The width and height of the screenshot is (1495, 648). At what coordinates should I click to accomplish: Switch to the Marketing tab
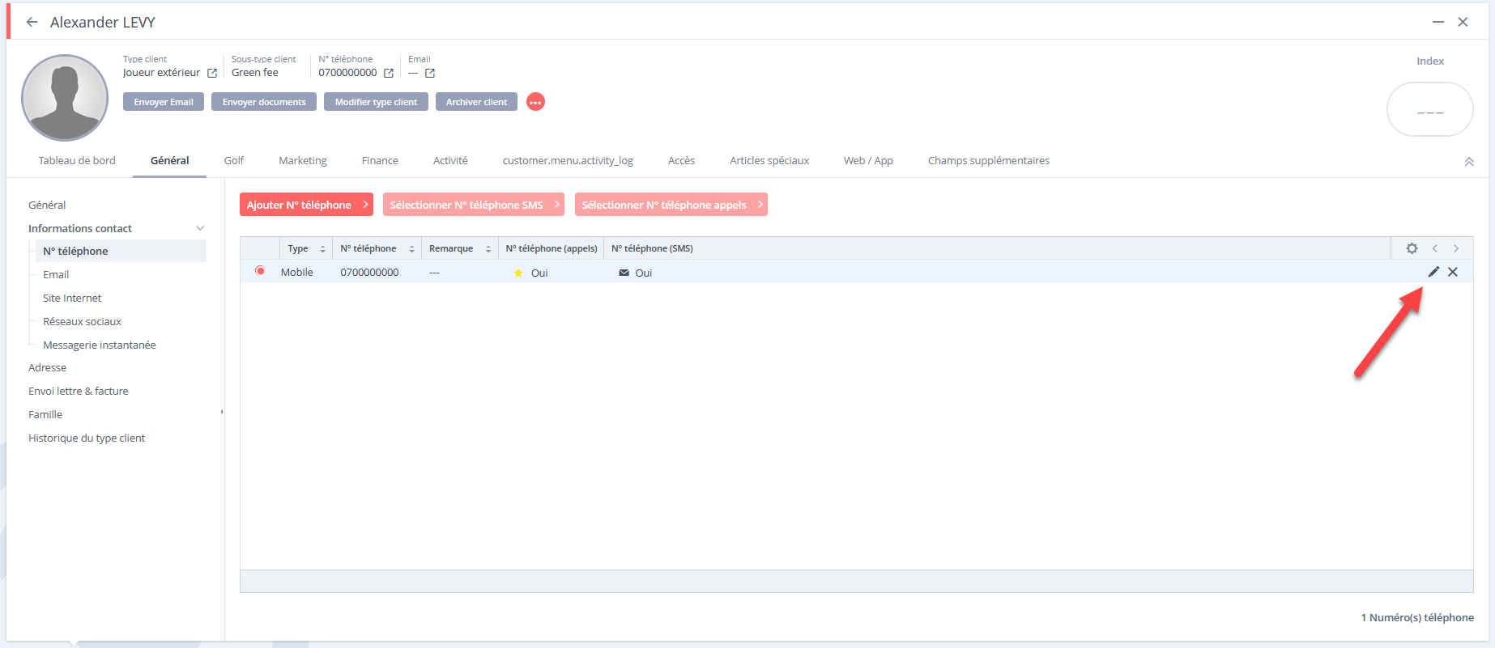point(303,160)
